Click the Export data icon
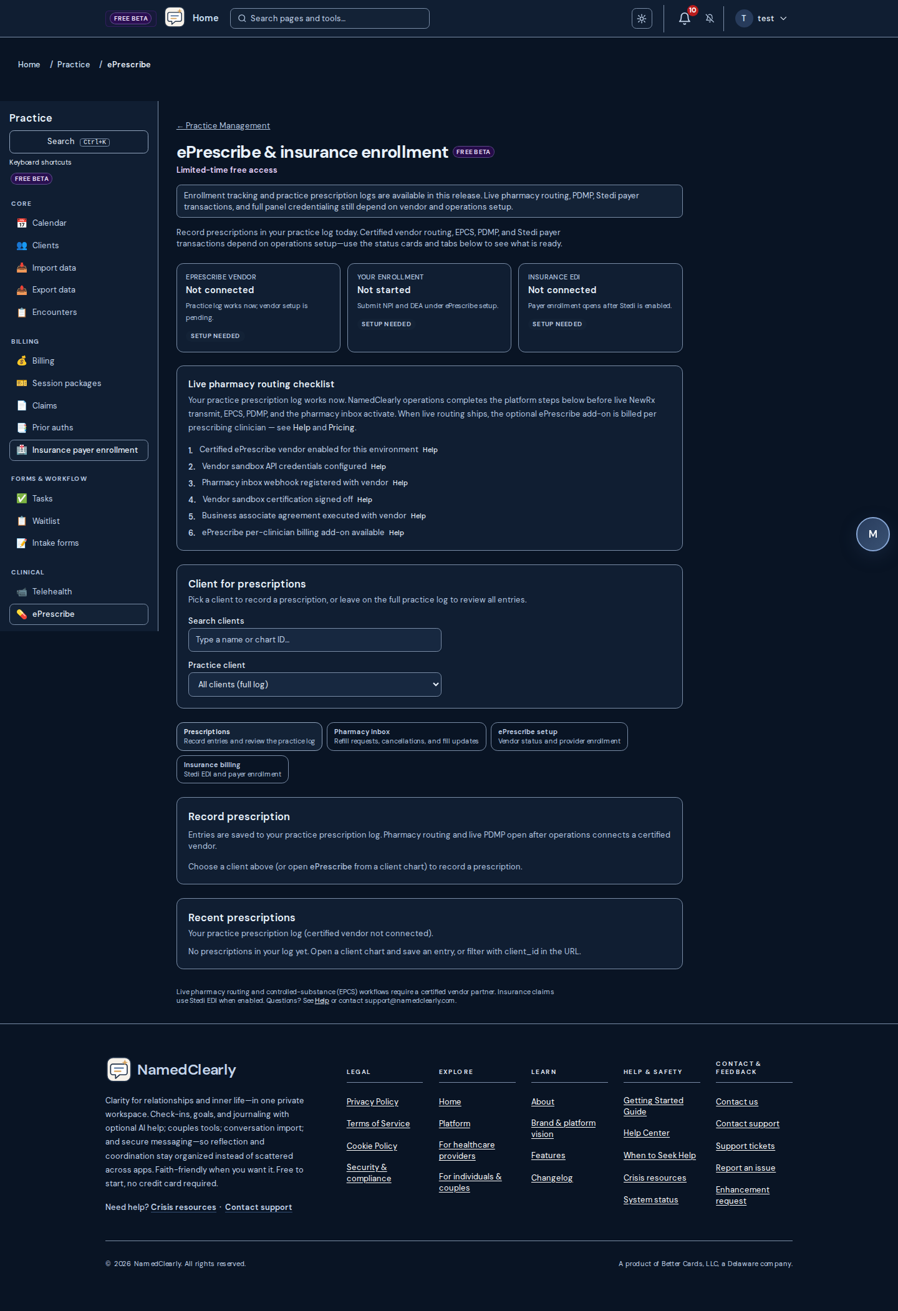The width and height of the screenshot is (898, 1311). point(22,290)
